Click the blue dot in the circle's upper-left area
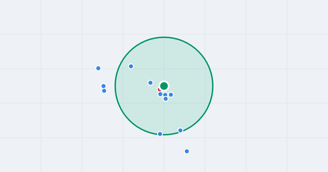 (131, 66)
